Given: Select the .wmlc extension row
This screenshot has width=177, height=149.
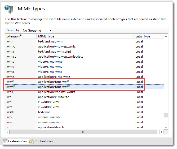Looking at the screenshot, I should (84, 46).
